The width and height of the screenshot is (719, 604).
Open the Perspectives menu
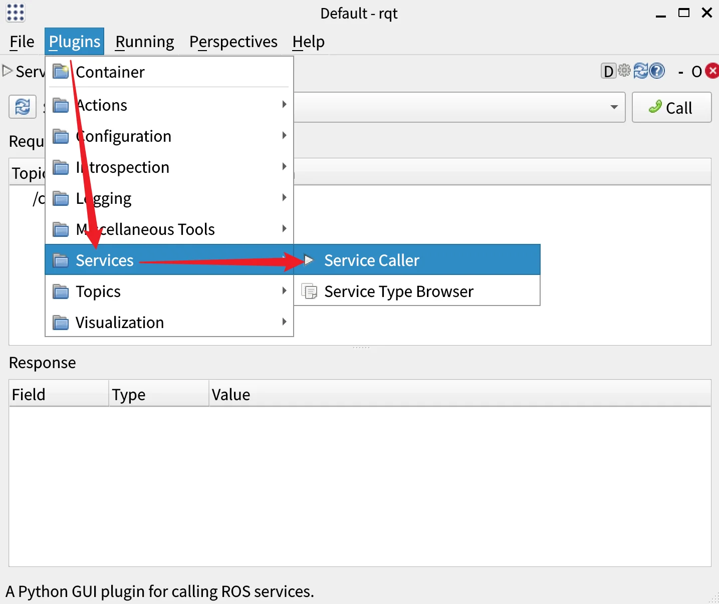coord(233,42)
